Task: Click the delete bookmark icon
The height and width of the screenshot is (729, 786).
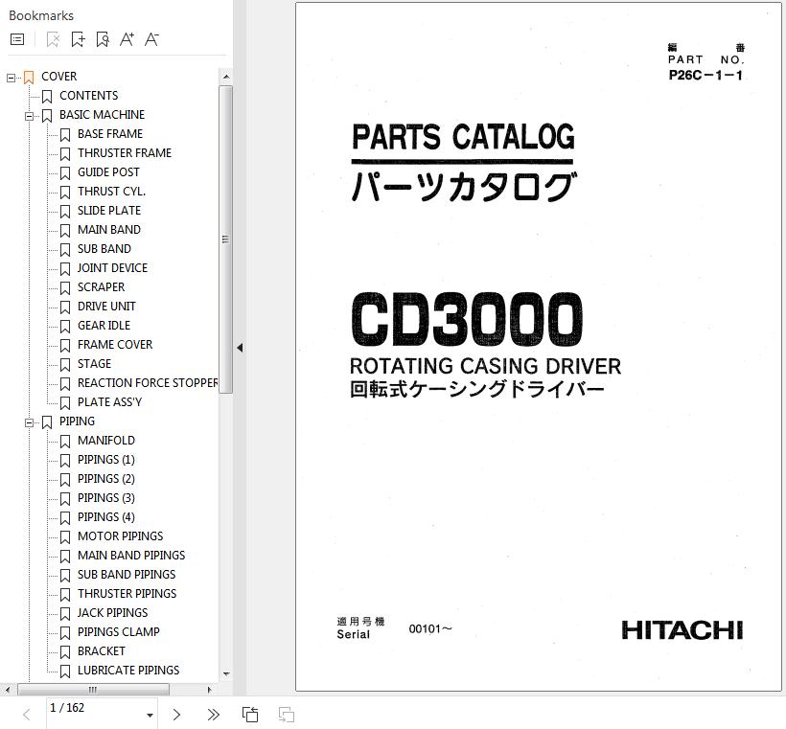Action: coord(53,39)
